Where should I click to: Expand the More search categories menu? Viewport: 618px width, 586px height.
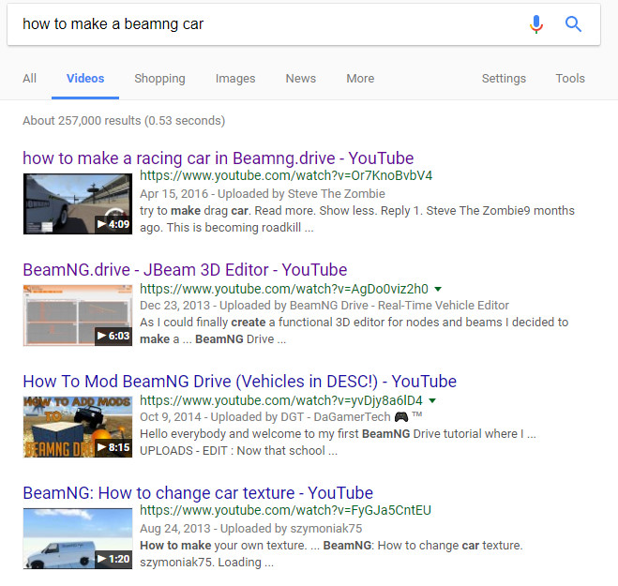360,79
